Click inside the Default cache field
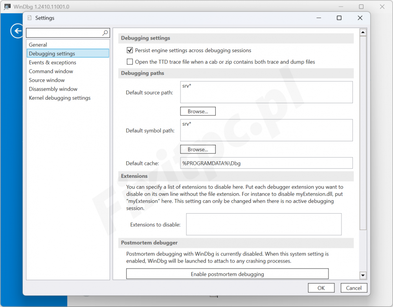The image size is (393, 307). (x=266, y=163)
